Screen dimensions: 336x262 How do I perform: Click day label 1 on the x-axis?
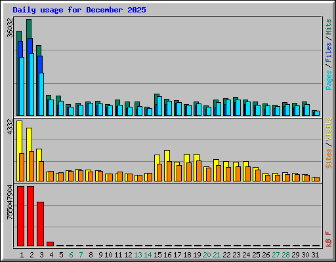pyautogui.click(x=22, y=255)
